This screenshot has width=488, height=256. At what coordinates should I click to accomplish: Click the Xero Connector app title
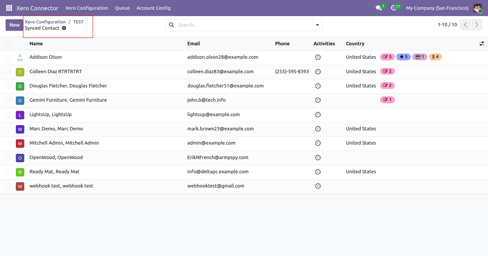[x=37, y=8]
